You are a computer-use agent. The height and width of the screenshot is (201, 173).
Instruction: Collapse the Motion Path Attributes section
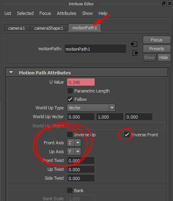tap(11, 72)
